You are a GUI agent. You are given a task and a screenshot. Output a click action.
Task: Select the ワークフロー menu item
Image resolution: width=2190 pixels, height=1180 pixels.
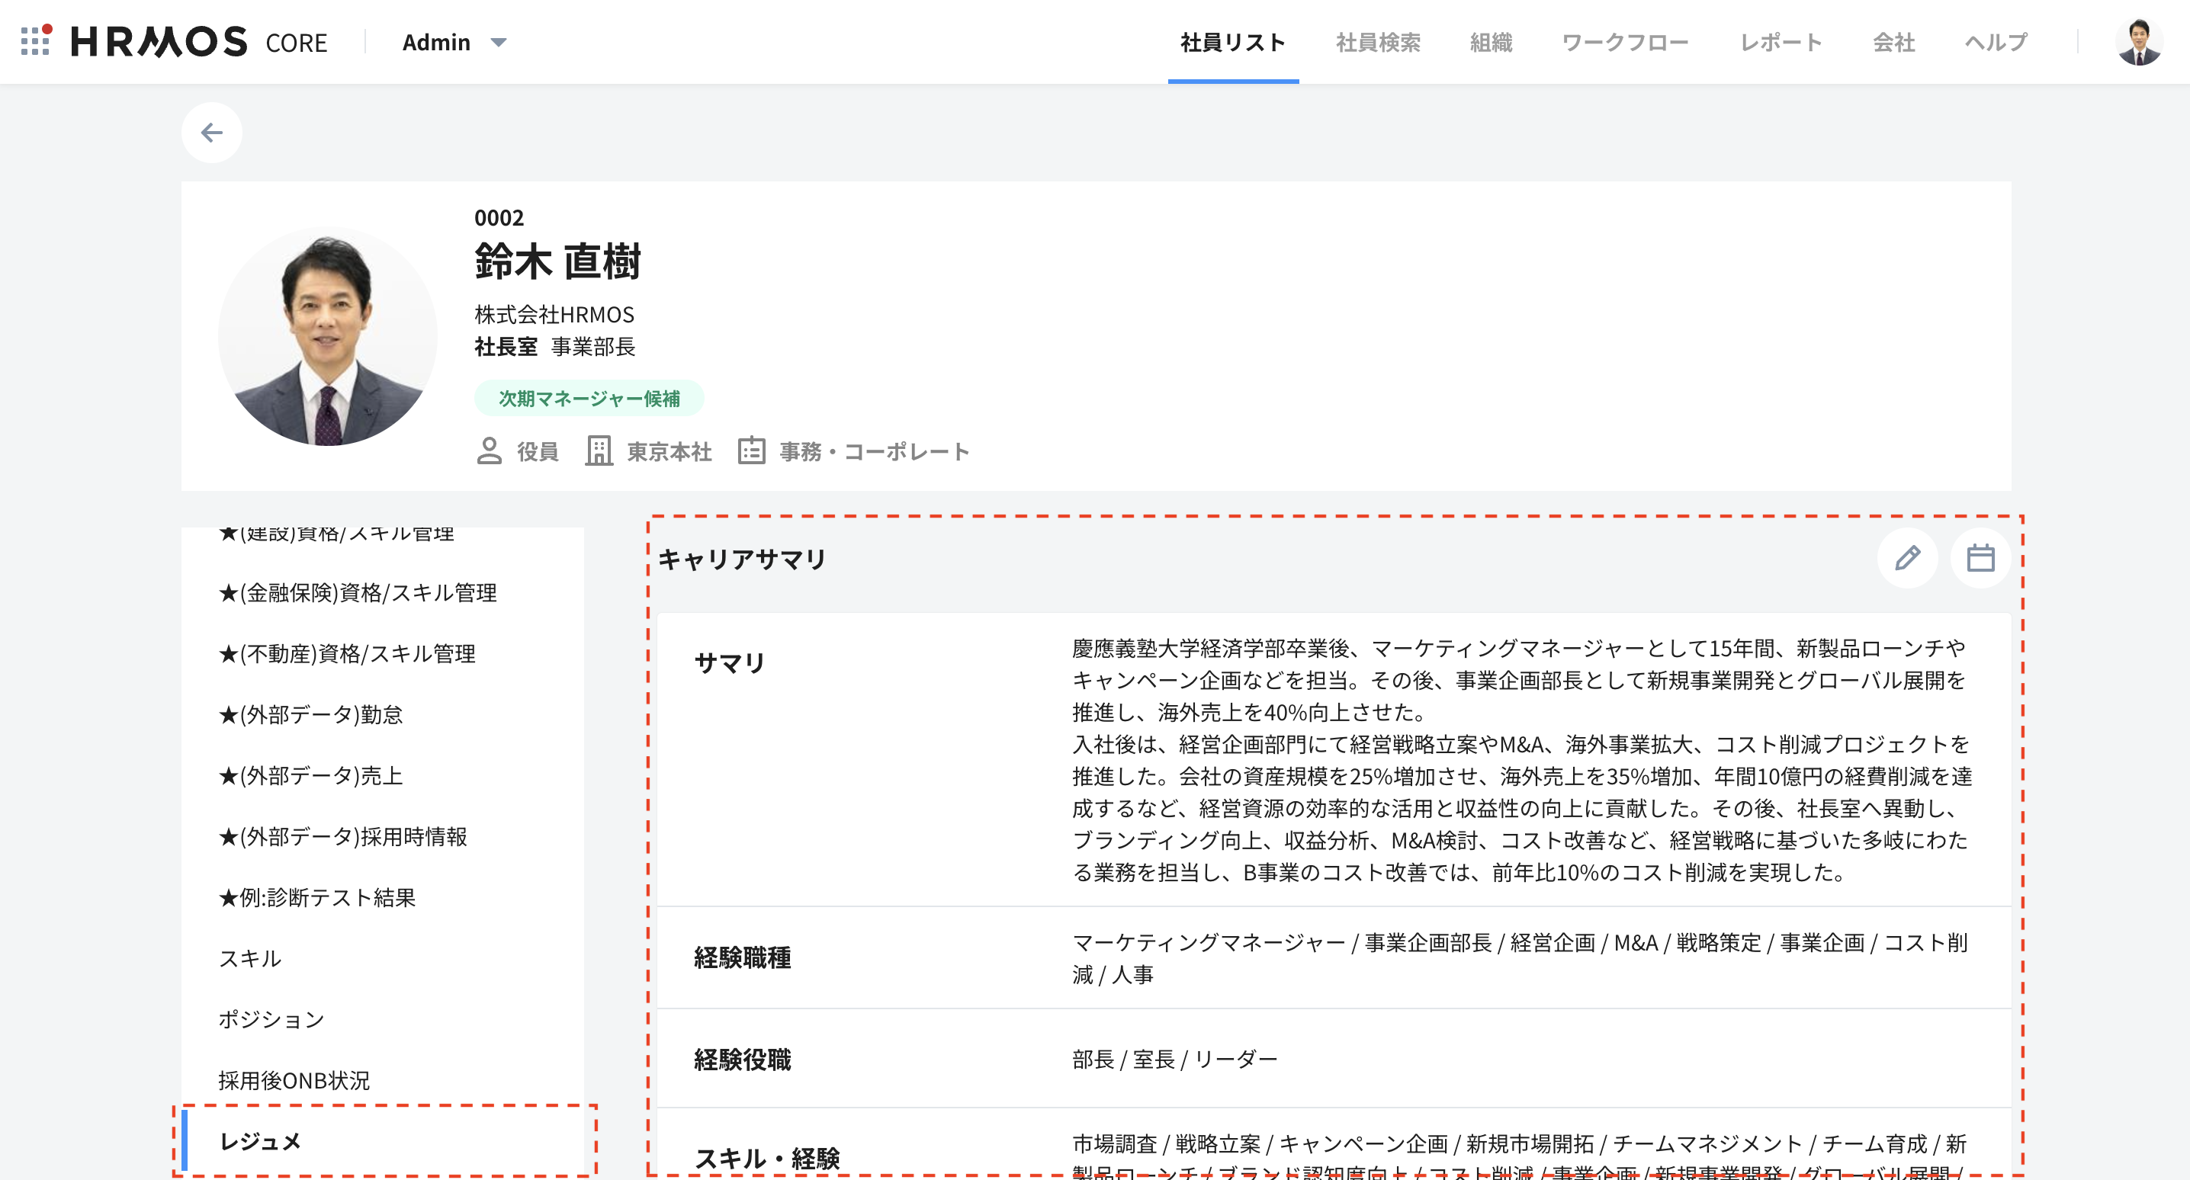coord(1626,42)
